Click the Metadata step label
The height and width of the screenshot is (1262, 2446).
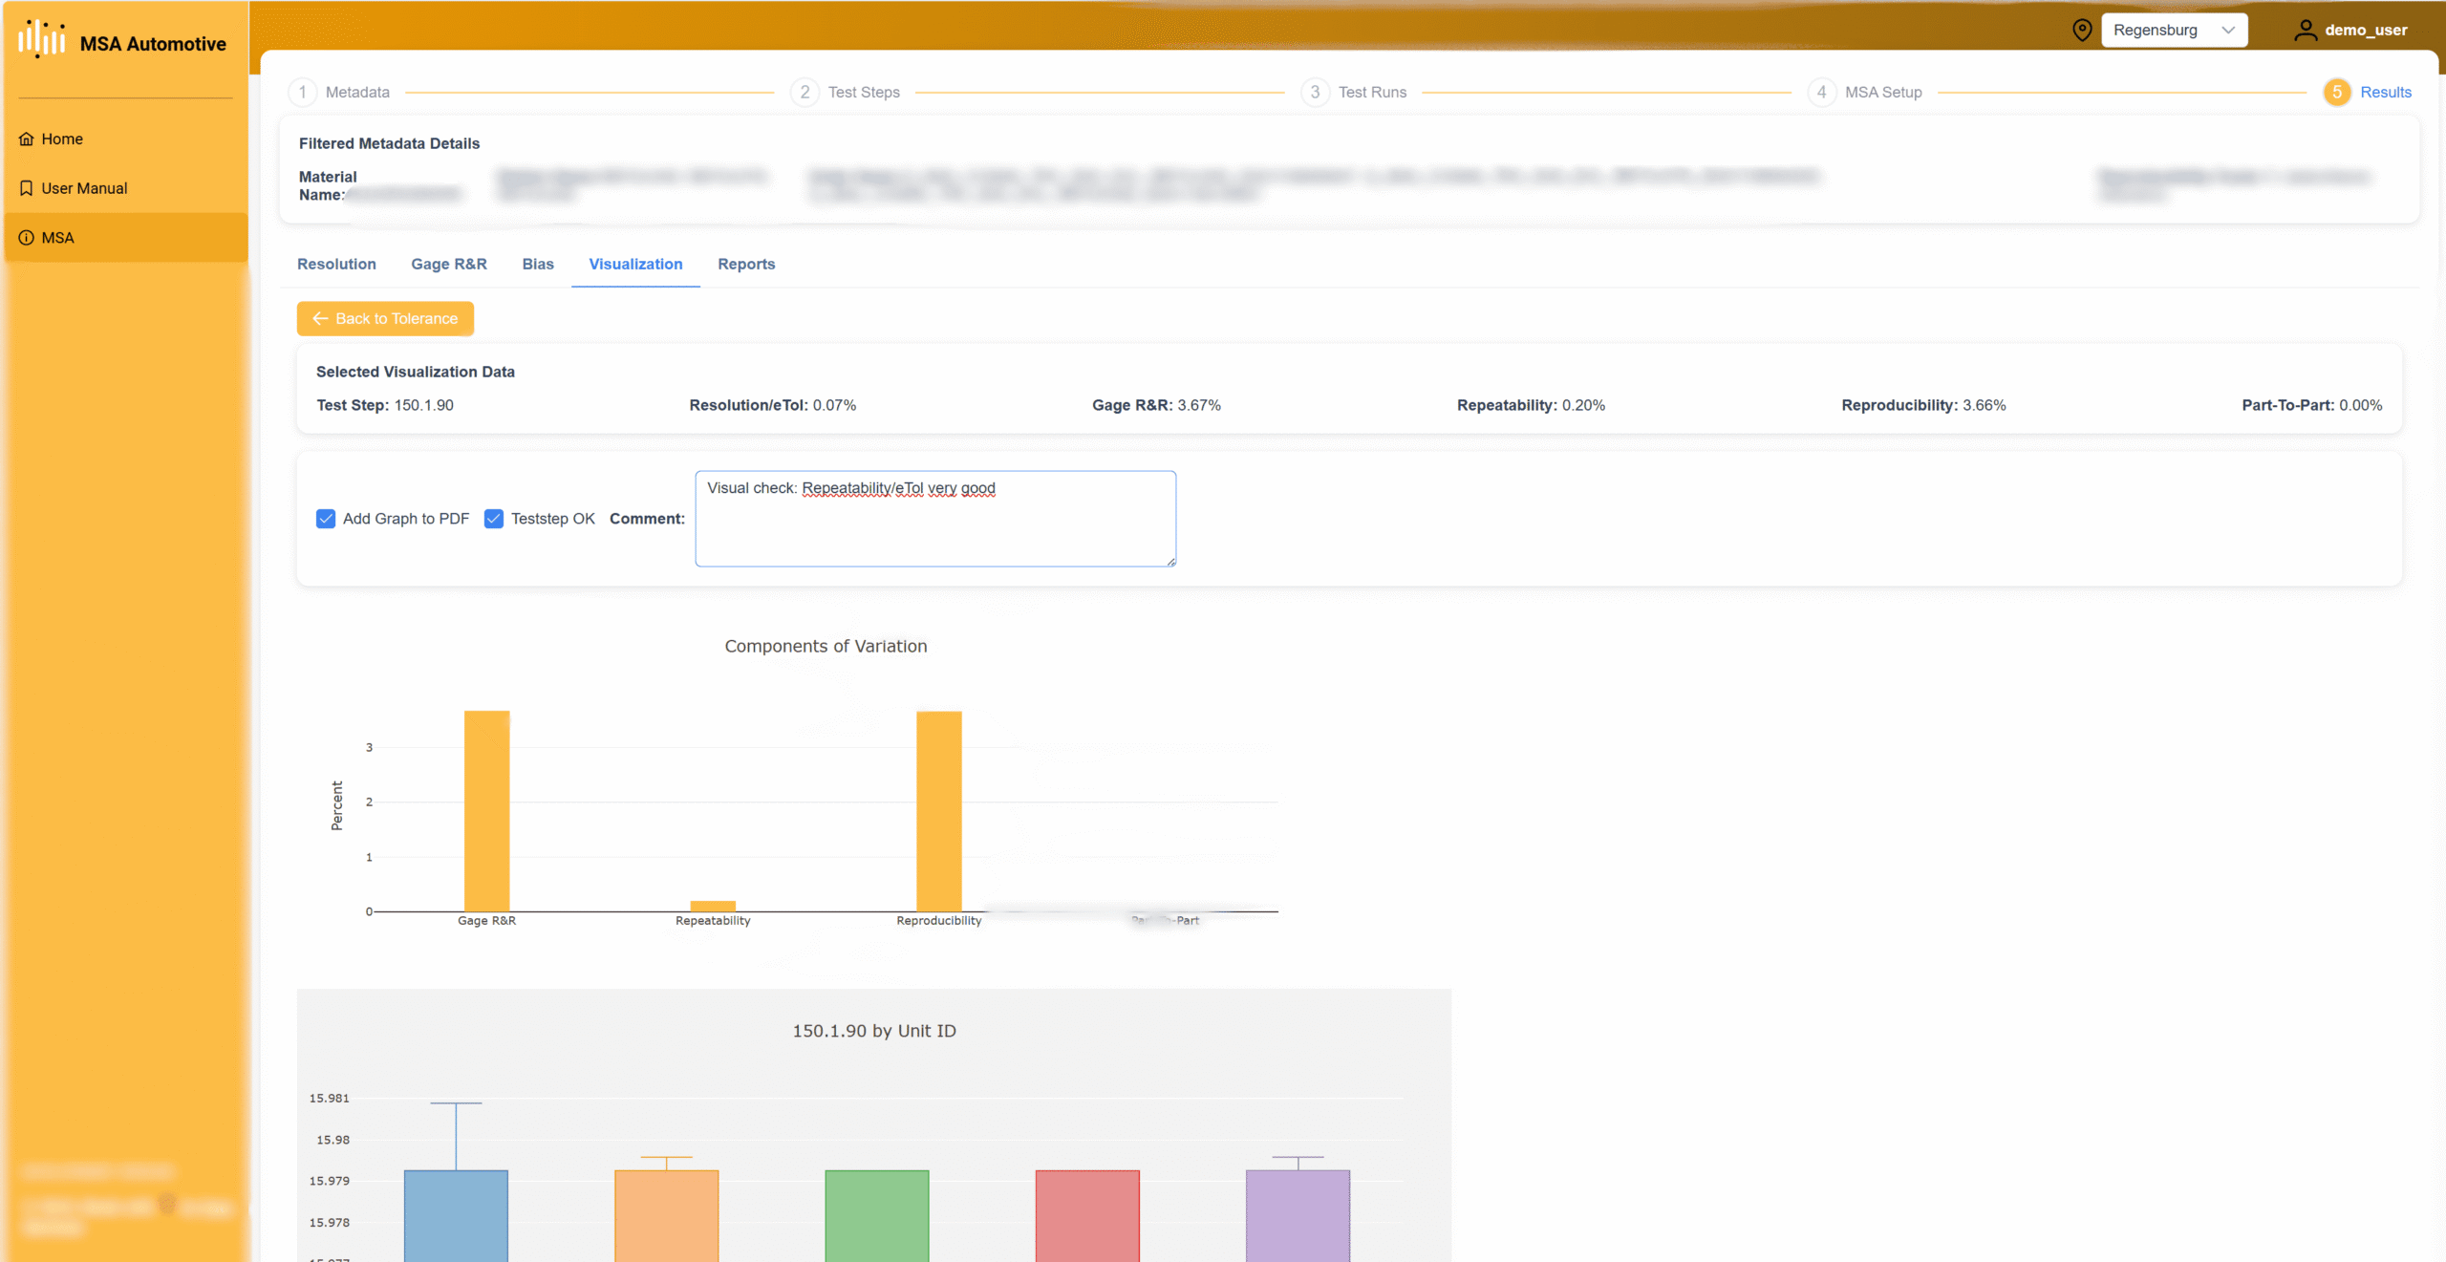[357, 92]
